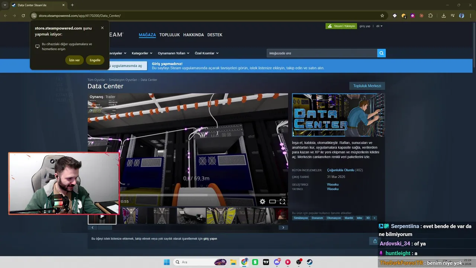The width and height of the screenshot is (476, 268).
Task: Open the tab search dropdown arrow
Action: tap(4, 5)
